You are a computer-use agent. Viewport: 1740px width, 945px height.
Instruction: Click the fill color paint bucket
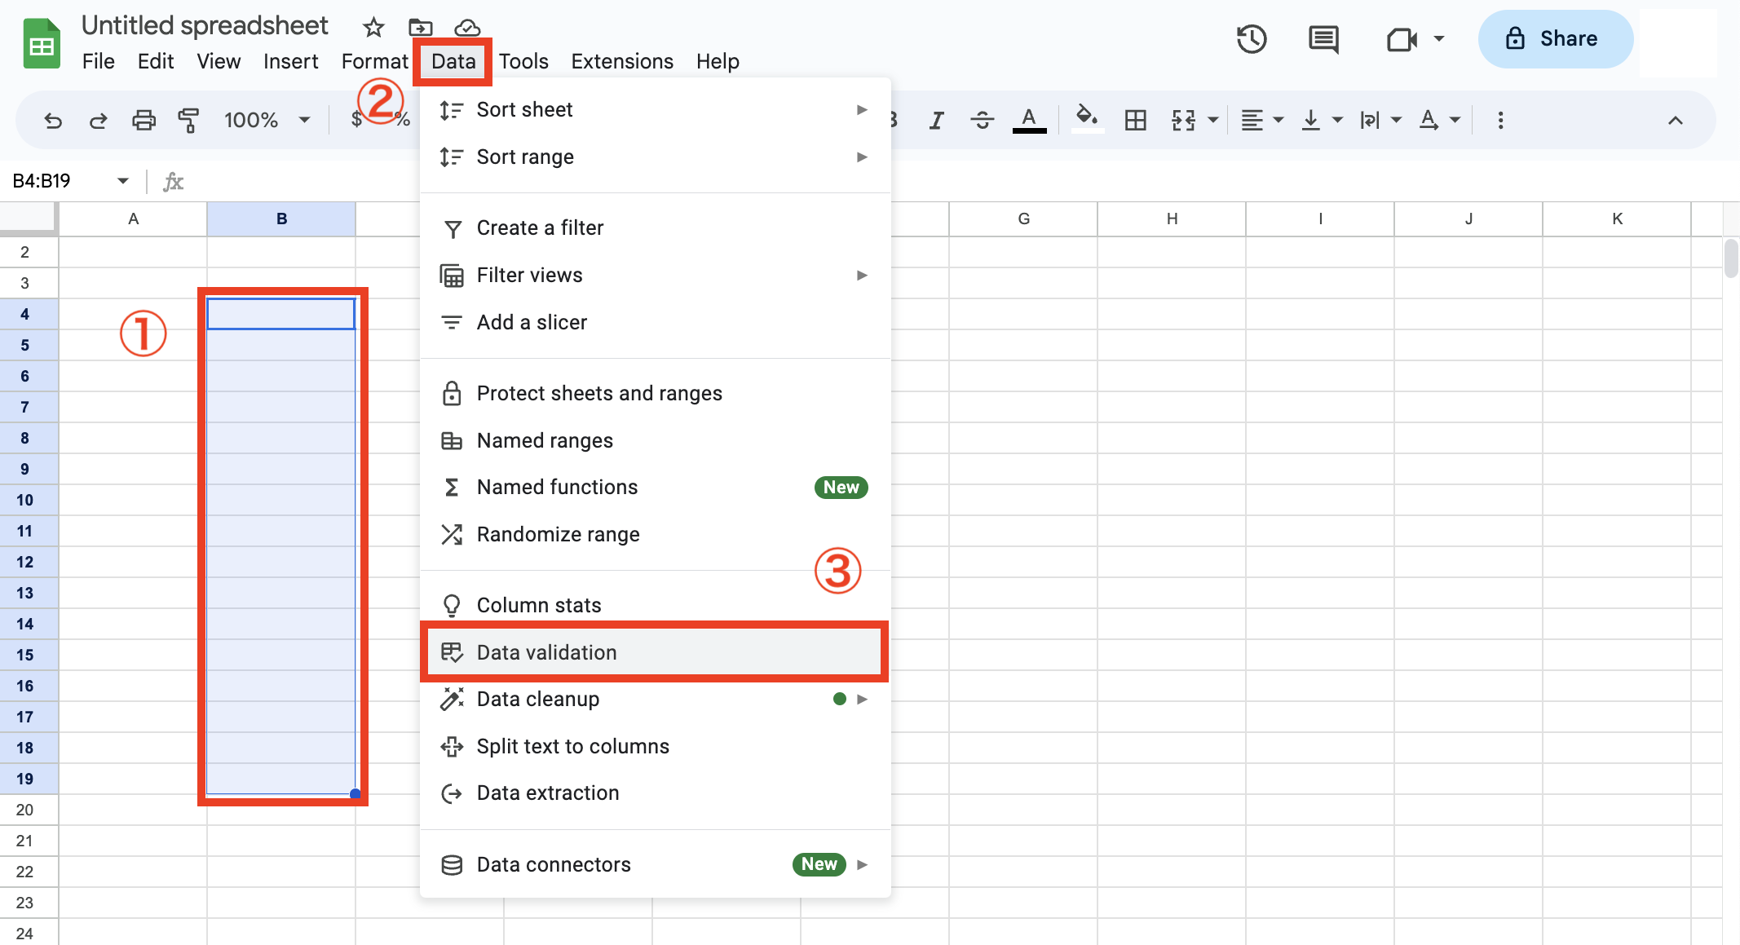(x=1087, y=120)
